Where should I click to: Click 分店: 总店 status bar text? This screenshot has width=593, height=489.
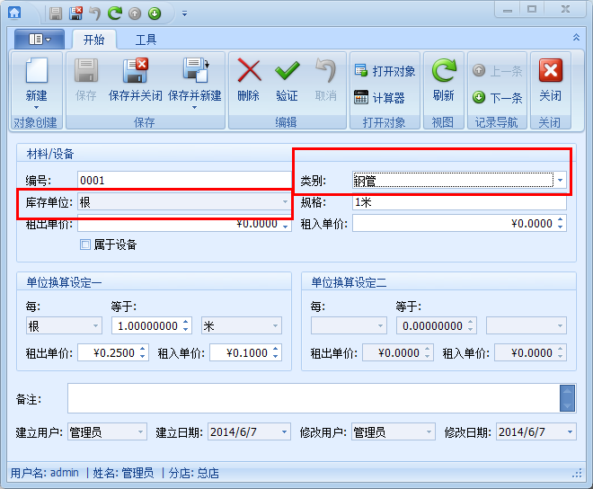click(x=194, y=473)
